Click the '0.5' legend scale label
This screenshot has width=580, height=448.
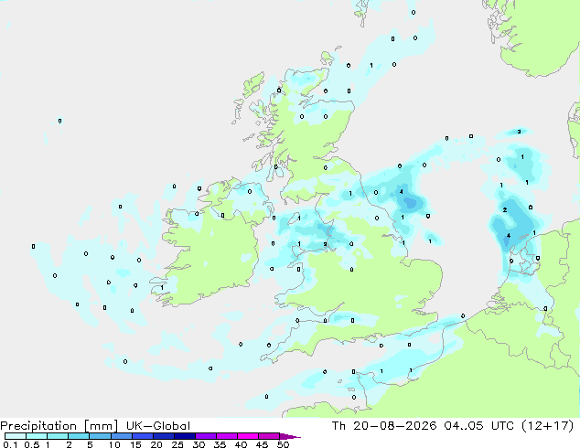tap(32, 444)
